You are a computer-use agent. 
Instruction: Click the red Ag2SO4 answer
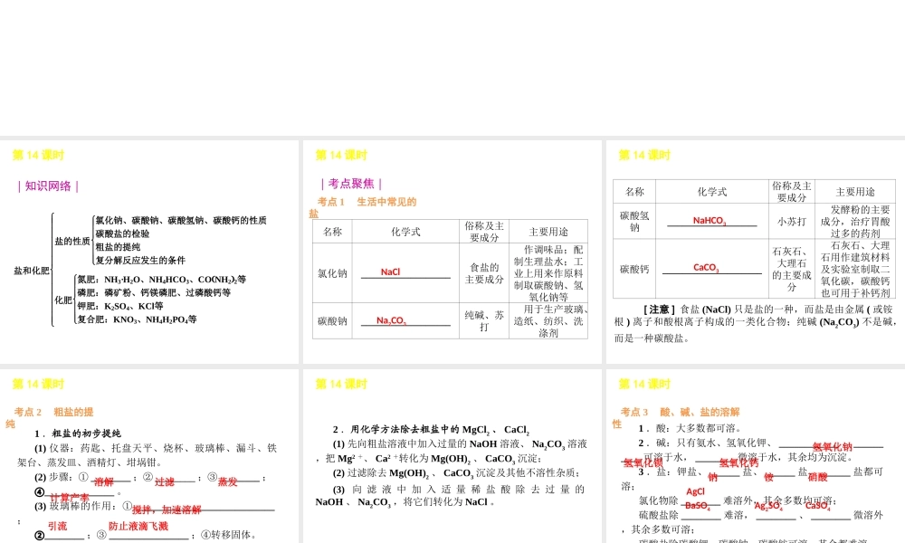point(768,506)
